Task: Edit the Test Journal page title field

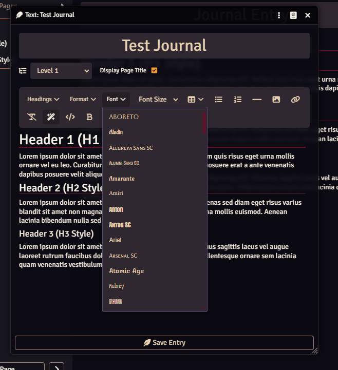Action: tap(164, 46)
